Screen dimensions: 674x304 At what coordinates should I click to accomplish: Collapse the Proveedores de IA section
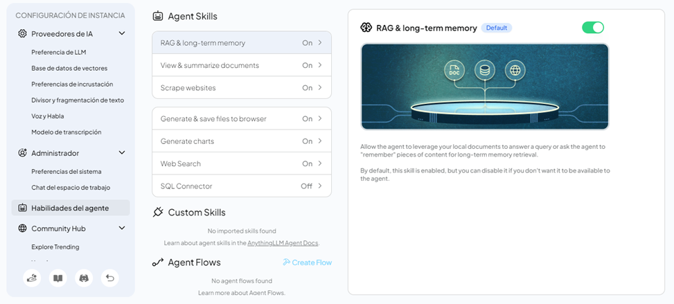tap(122, 33)
